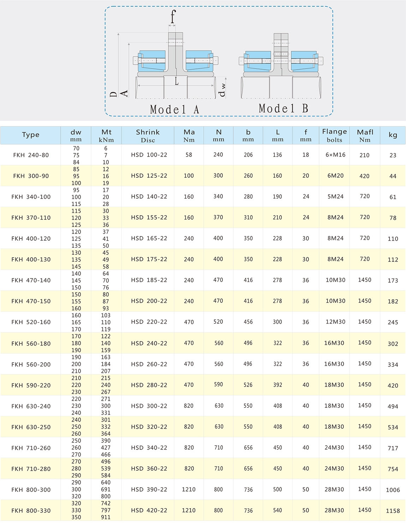Click the FKH 710-260 type cell

pyautogui.click(x=31, y=448)
